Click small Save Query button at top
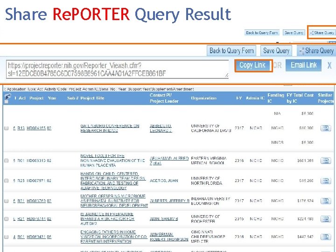336x252 pixels. tap(294, 33)
